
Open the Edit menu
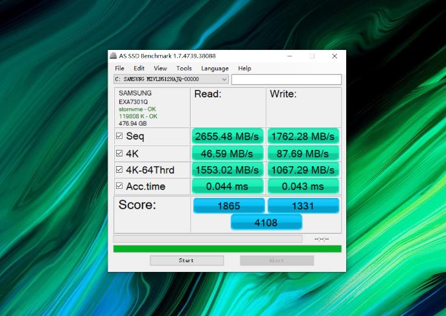click(139, 68)
